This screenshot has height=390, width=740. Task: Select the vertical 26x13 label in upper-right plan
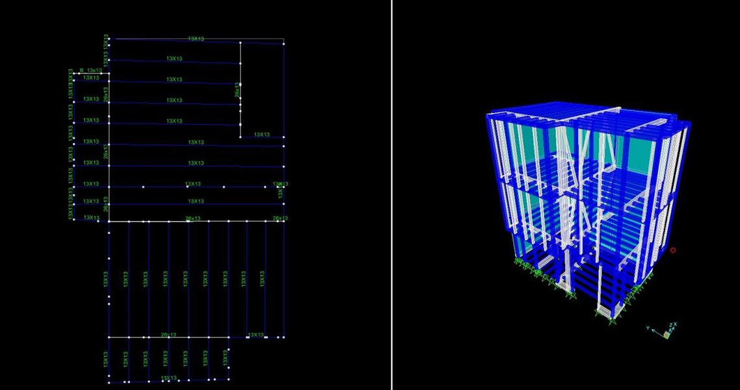[x=238, y=90]
